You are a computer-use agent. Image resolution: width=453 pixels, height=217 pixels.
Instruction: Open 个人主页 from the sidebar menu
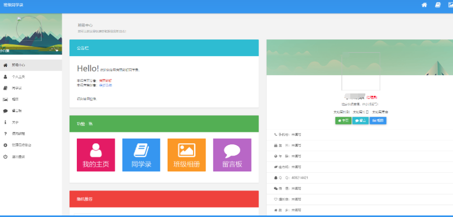pos(19,76)
